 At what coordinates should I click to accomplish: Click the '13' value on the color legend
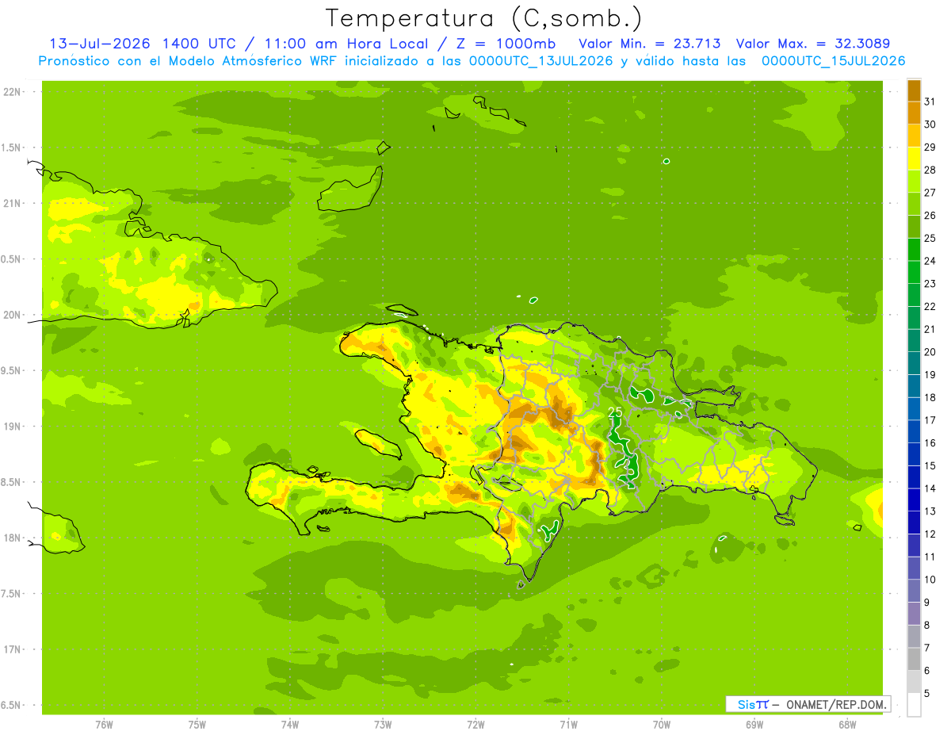[x=930, y=511]
